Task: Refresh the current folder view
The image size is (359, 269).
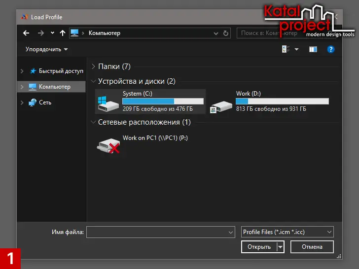Action: [x=226, y=34]
